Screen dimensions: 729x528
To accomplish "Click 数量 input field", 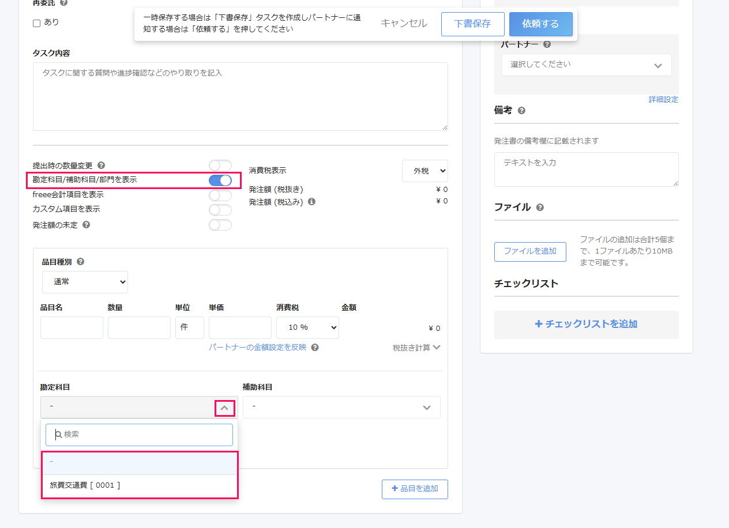I will (139, 327).
